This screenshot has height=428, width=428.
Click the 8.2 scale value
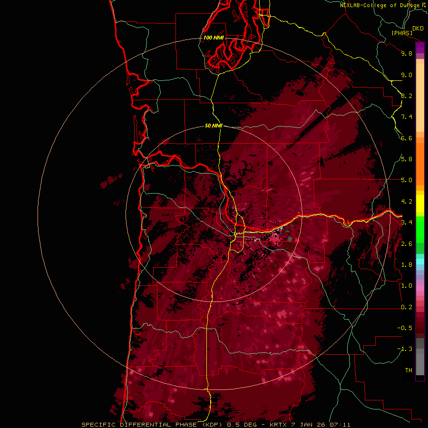[407, 96]
